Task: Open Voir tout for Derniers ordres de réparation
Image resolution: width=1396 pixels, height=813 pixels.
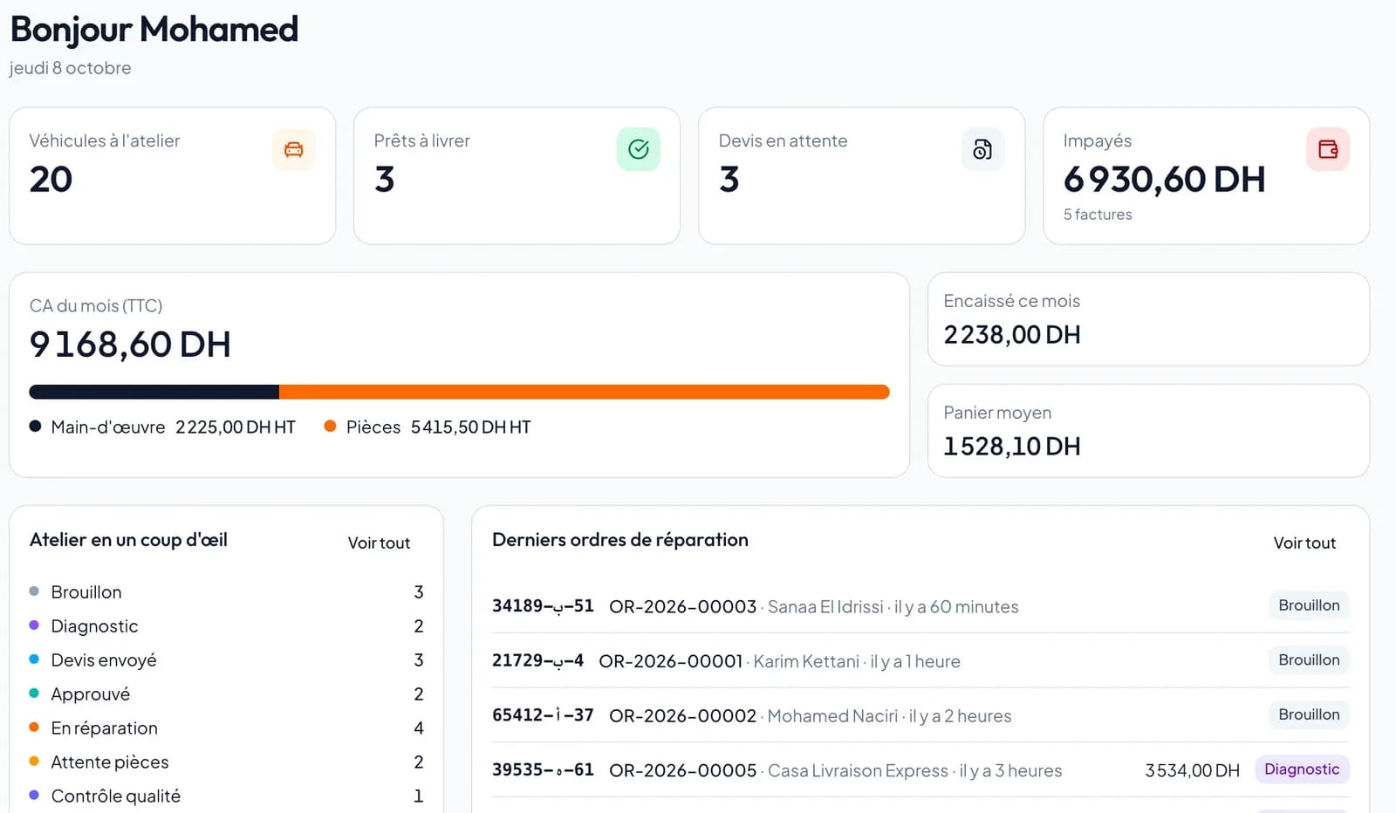Action: coord(1304,543)
